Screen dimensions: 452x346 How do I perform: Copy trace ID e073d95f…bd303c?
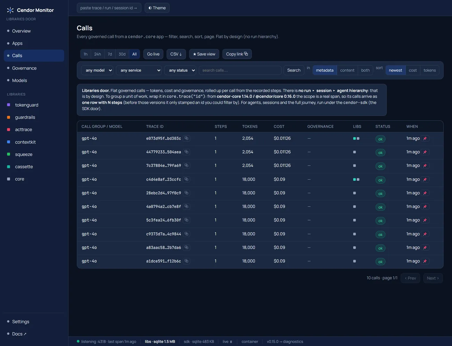tap(186, 138)
